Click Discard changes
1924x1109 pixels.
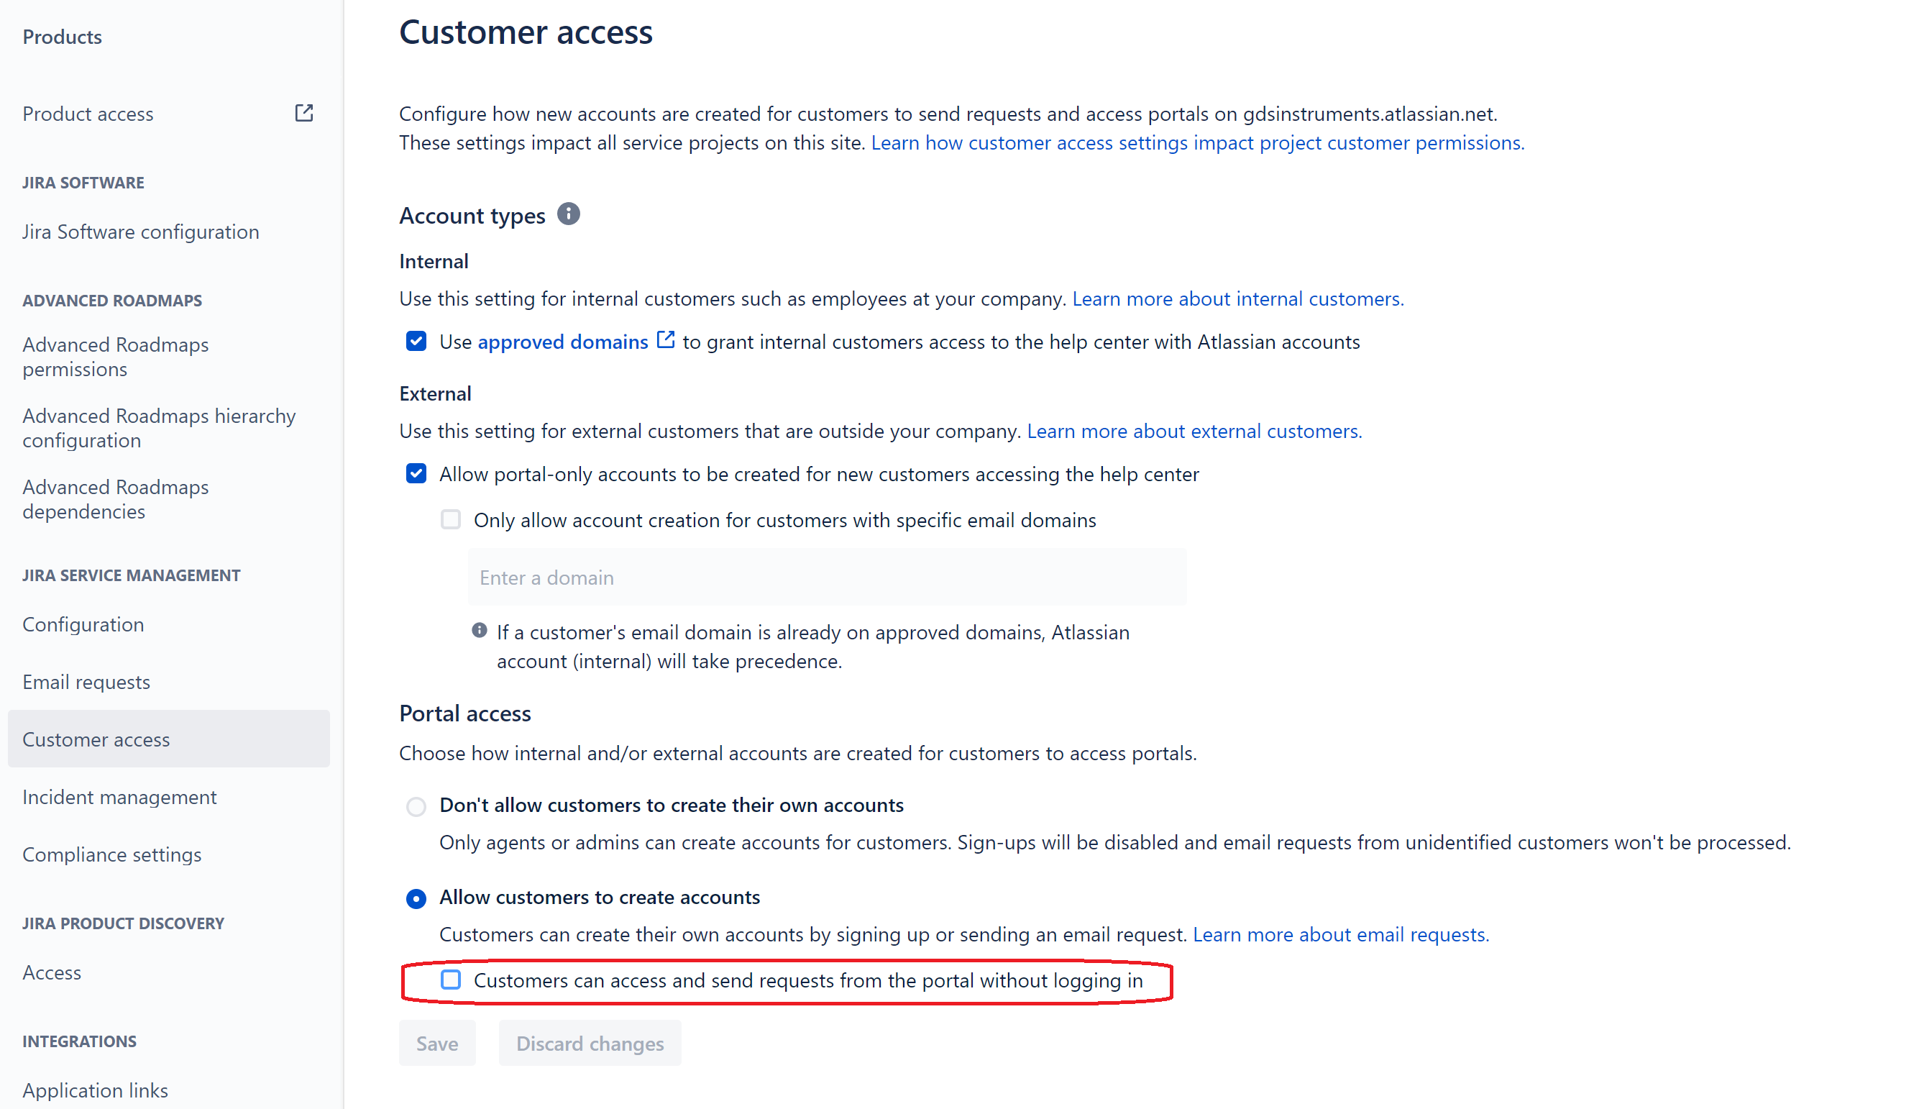[x=590, y=1043]
